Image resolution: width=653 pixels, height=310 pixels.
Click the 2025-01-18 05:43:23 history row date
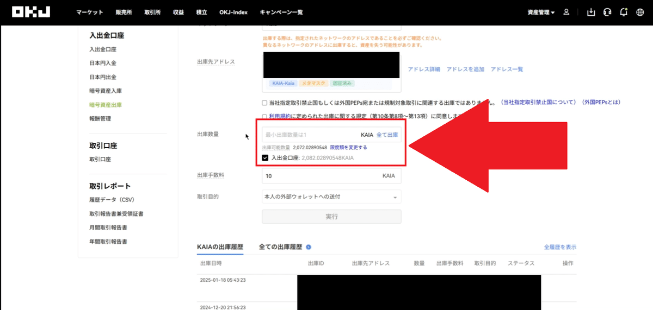click(223, 280)
